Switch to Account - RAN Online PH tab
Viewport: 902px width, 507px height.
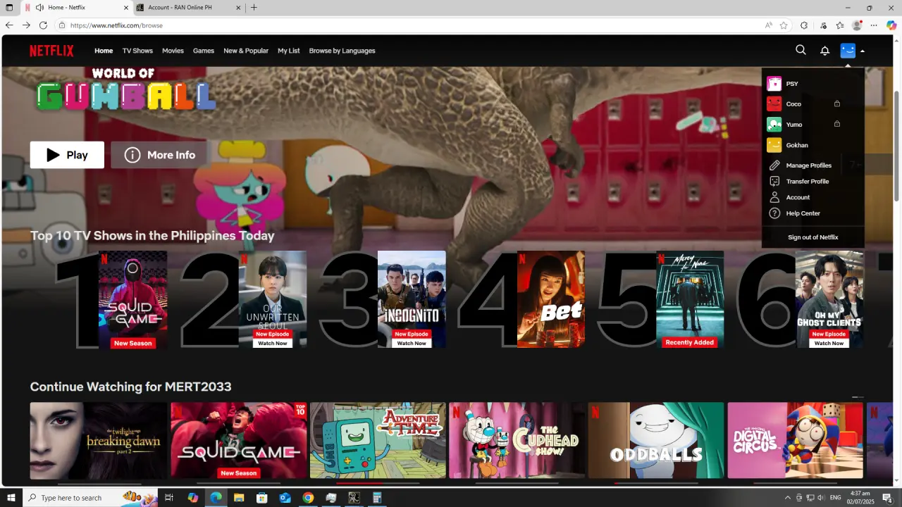pyautogui.click(x=189, y=8)
